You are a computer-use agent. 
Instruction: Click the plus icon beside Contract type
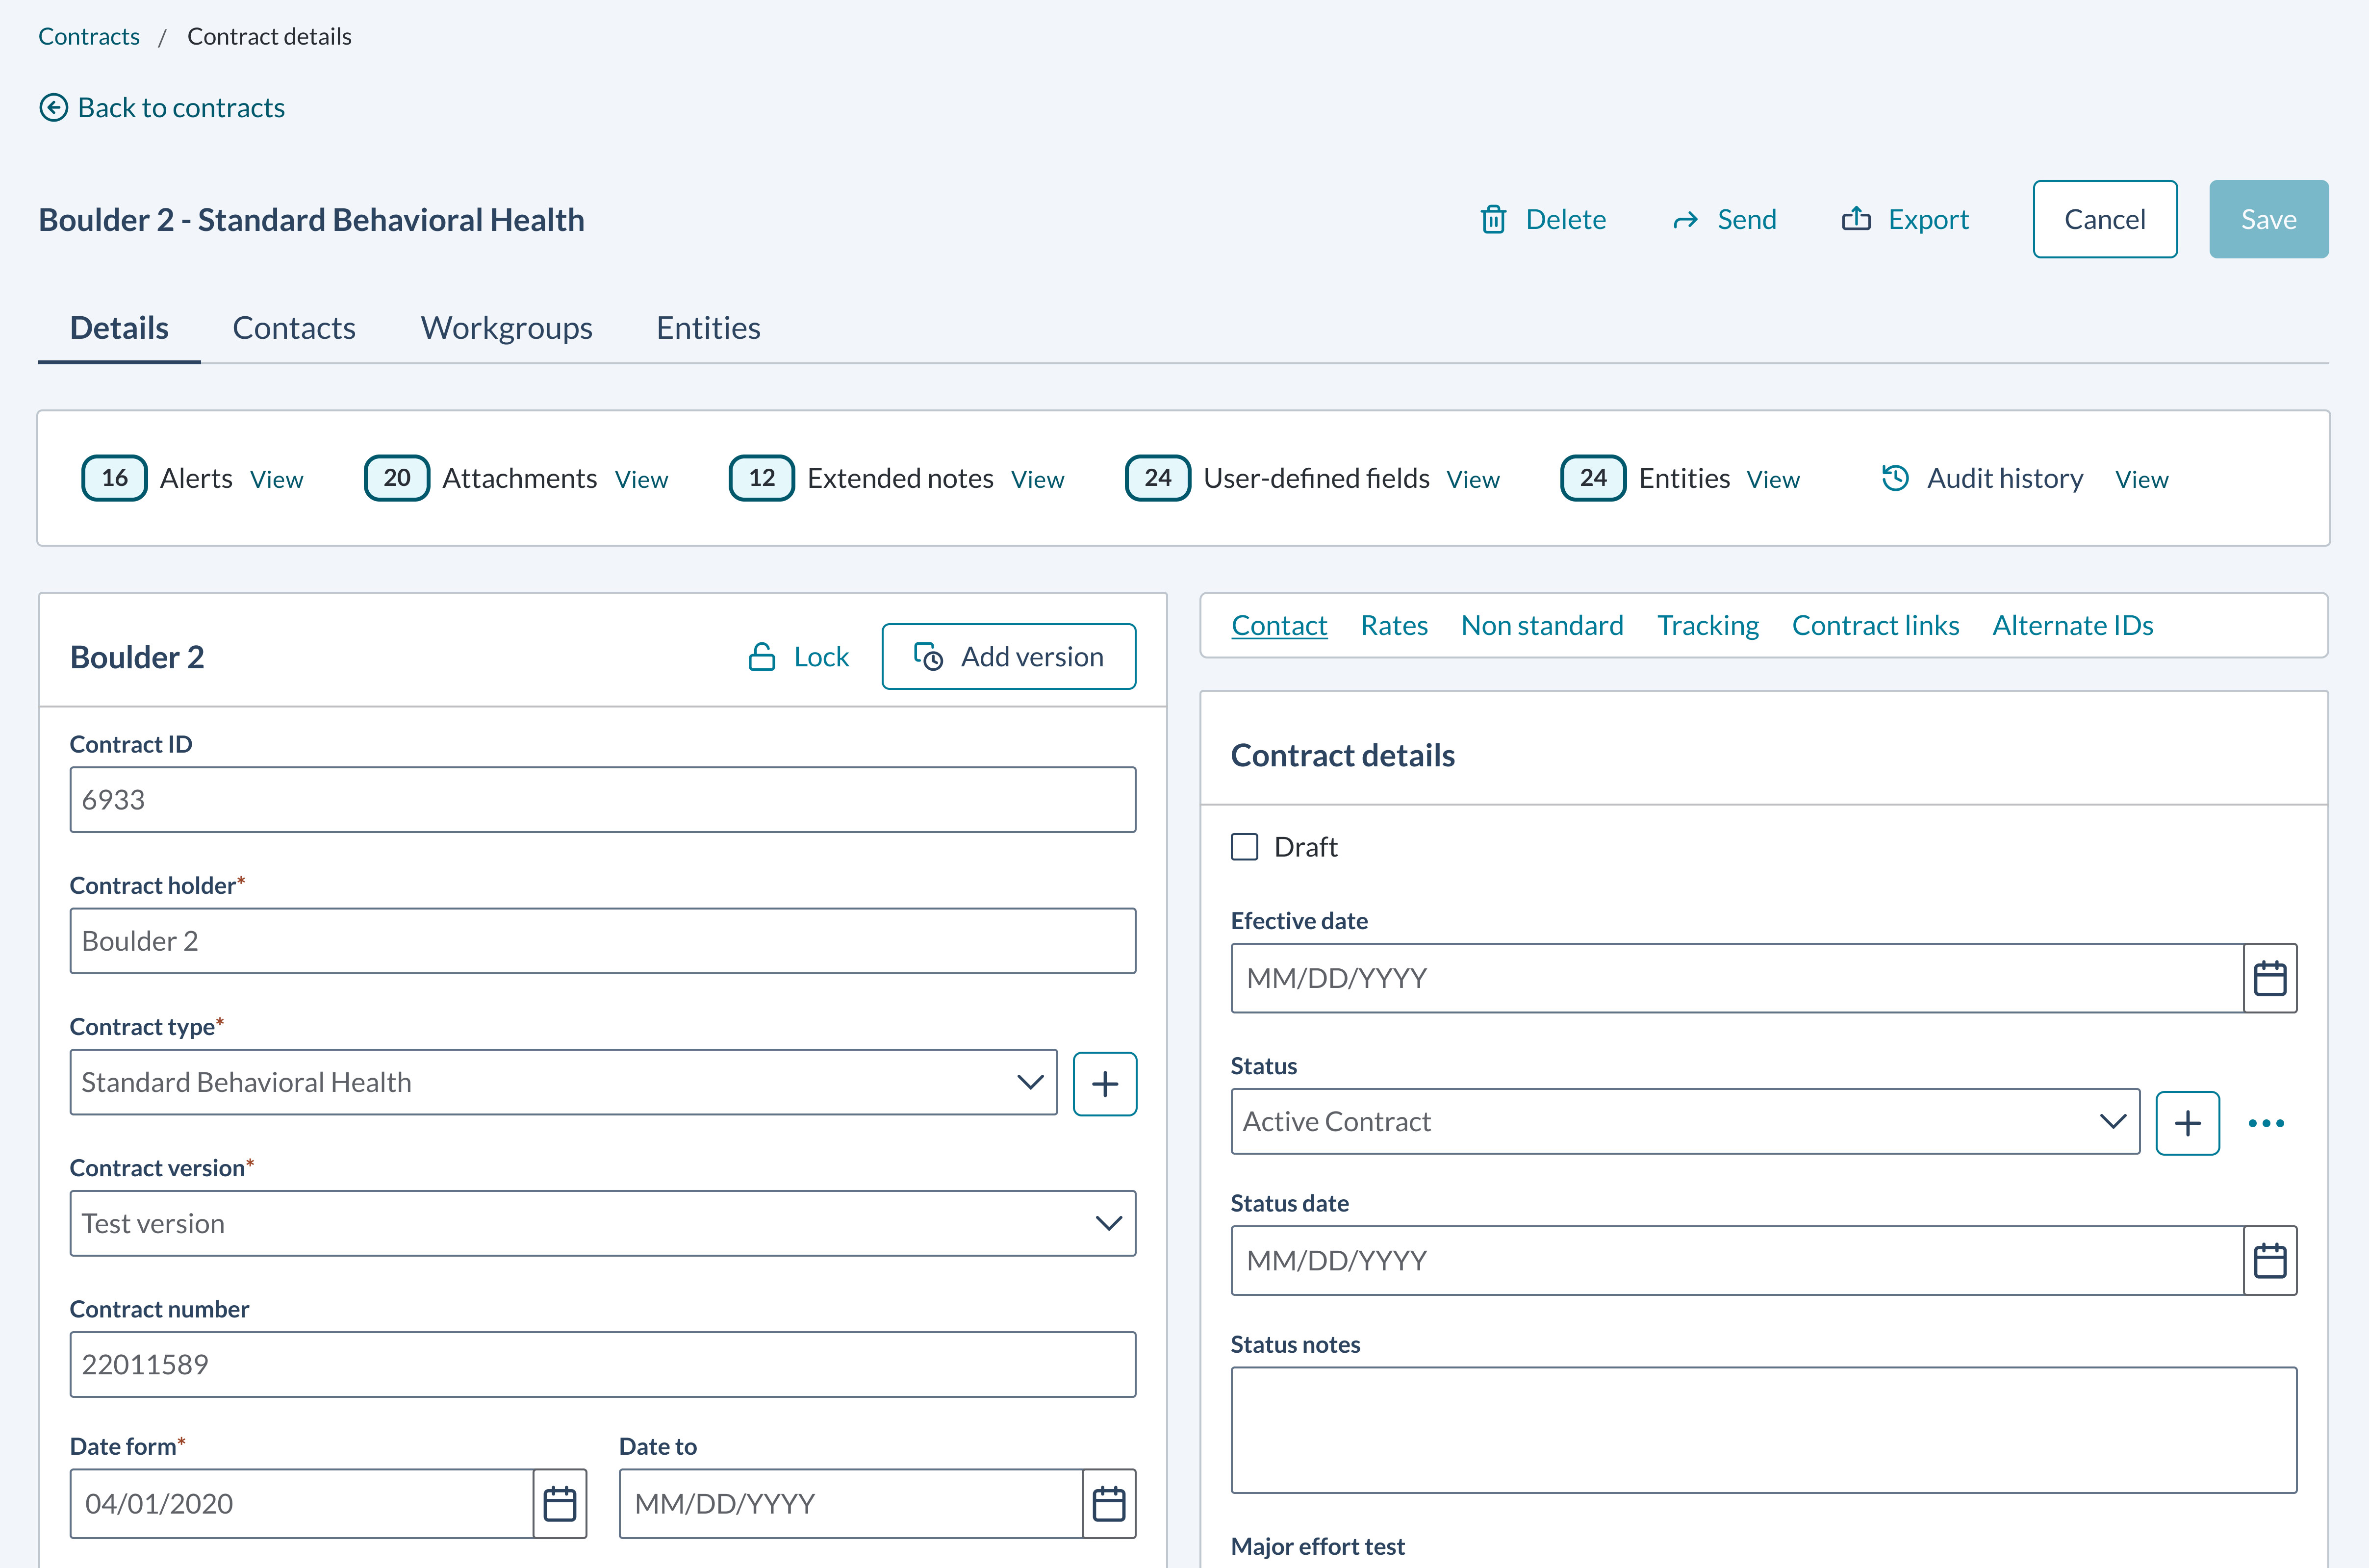1104,1084
